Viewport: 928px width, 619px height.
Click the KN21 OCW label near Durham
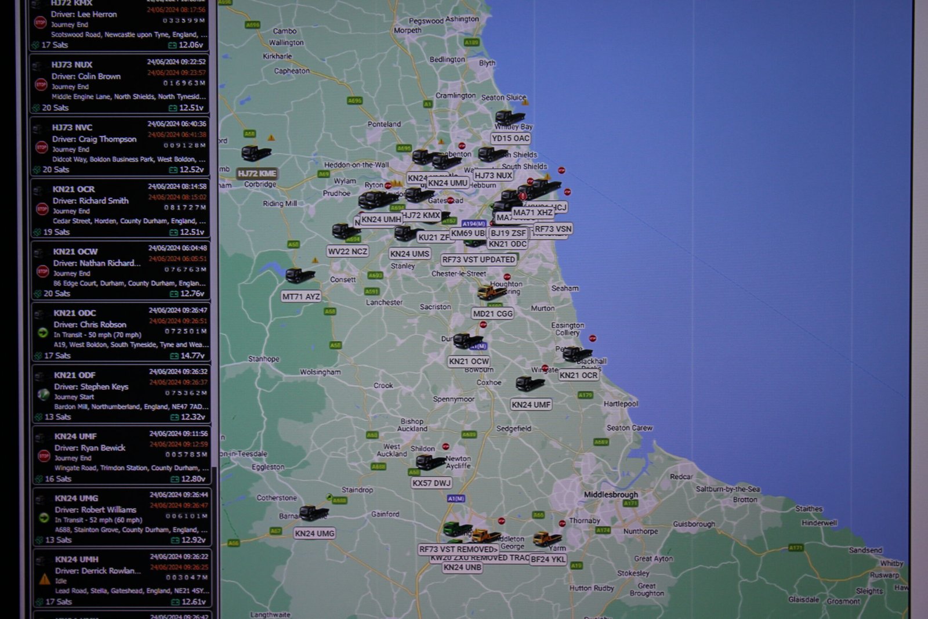(x=469, y=361)
